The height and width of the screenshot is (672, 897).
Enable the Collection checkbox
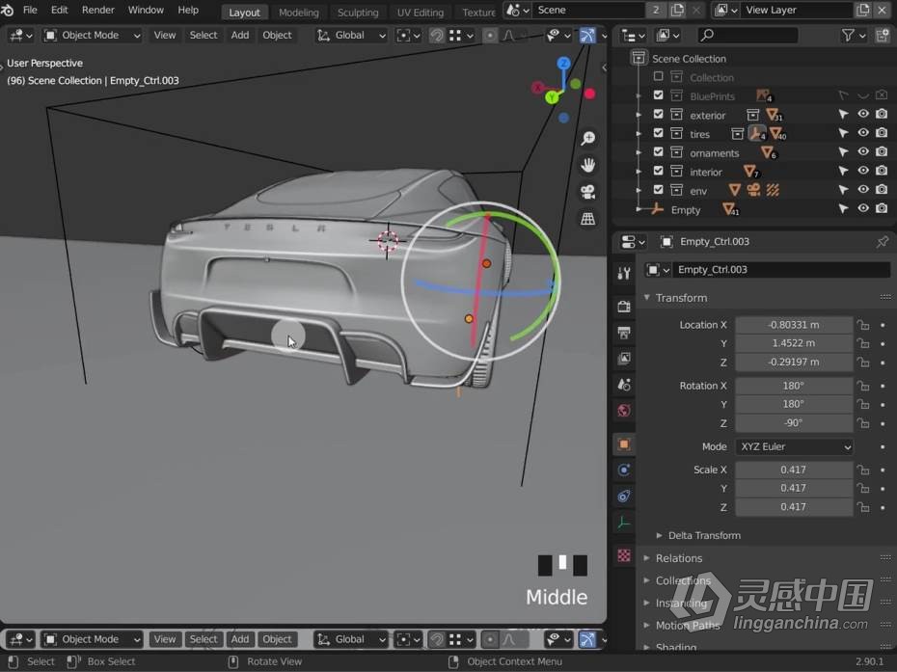pos(659,76)
